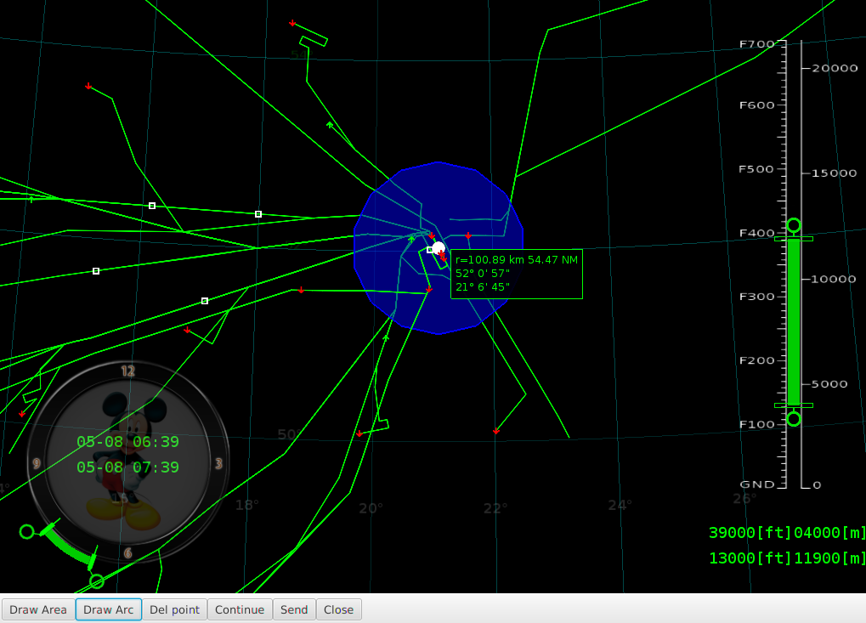Click the 20° longitude label
This screenshot has height=623, width=866.
tap(371, 508)
